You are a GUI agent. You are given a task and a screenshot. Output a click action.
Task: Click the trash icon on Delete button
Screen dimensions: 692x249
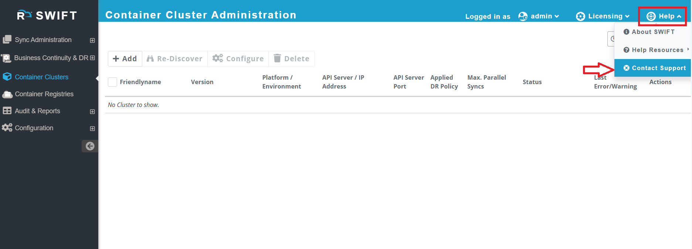[x=277, y=58]
